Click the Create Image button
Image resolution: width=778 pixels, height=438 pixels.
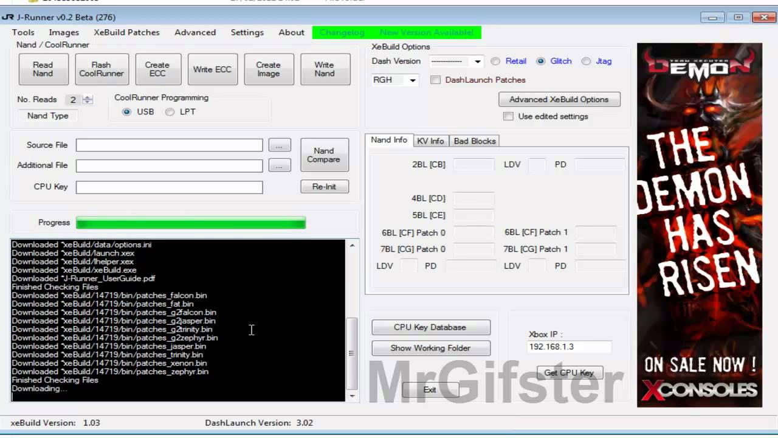(x=269, y=69)
